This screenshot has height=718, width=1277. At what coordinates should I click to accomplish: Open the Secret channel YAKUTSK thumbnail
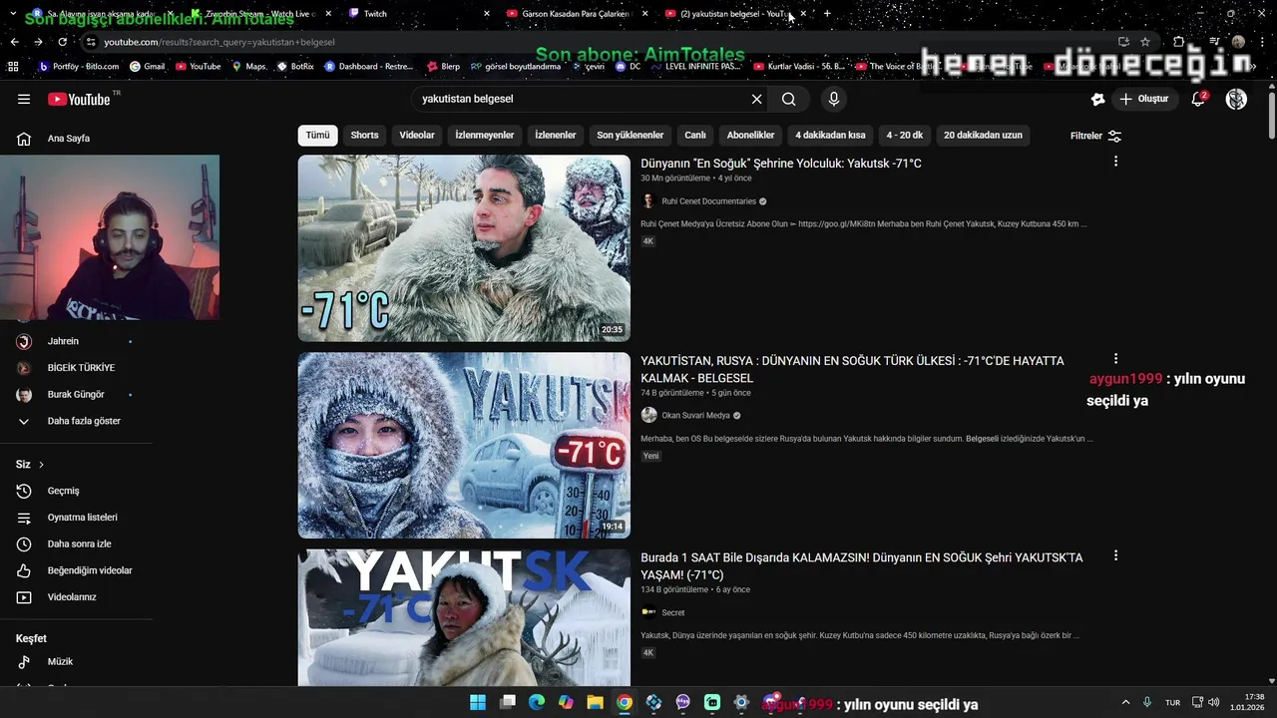pyautogui.click(x=464, y=617)
